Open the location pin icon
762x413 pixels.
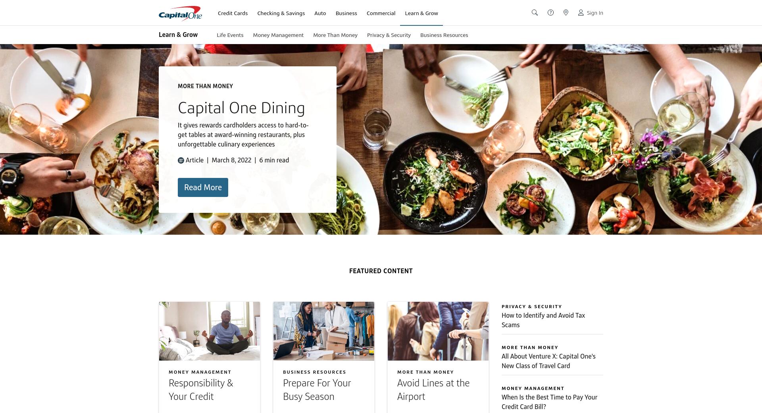click(566, 13)
